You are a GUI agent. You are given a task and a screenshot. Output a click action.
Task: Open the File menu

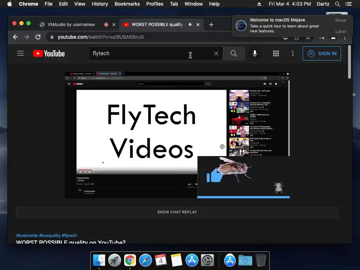click(49, 4)
